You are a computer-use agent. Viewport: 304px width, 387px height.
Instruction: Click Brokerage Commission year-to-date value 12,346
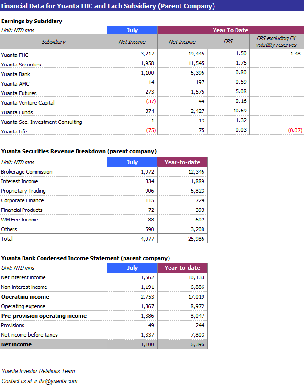click(196, 172)
